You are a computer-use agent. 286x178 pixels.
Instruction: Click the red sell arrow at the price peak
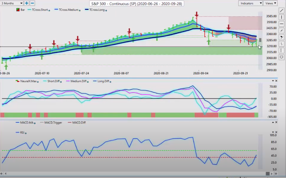(196, 15)
